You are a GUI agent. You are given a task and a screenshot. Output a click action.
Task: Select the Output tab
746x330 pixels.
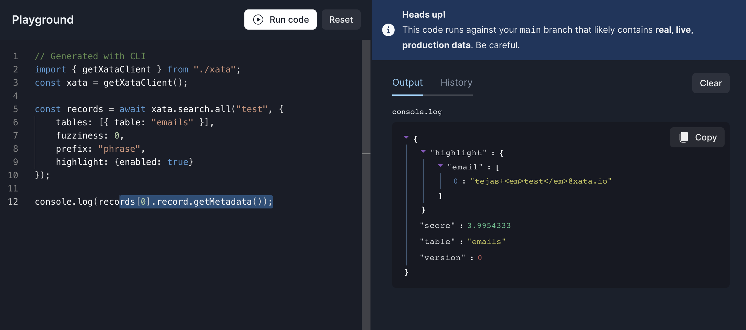(407, 82)
